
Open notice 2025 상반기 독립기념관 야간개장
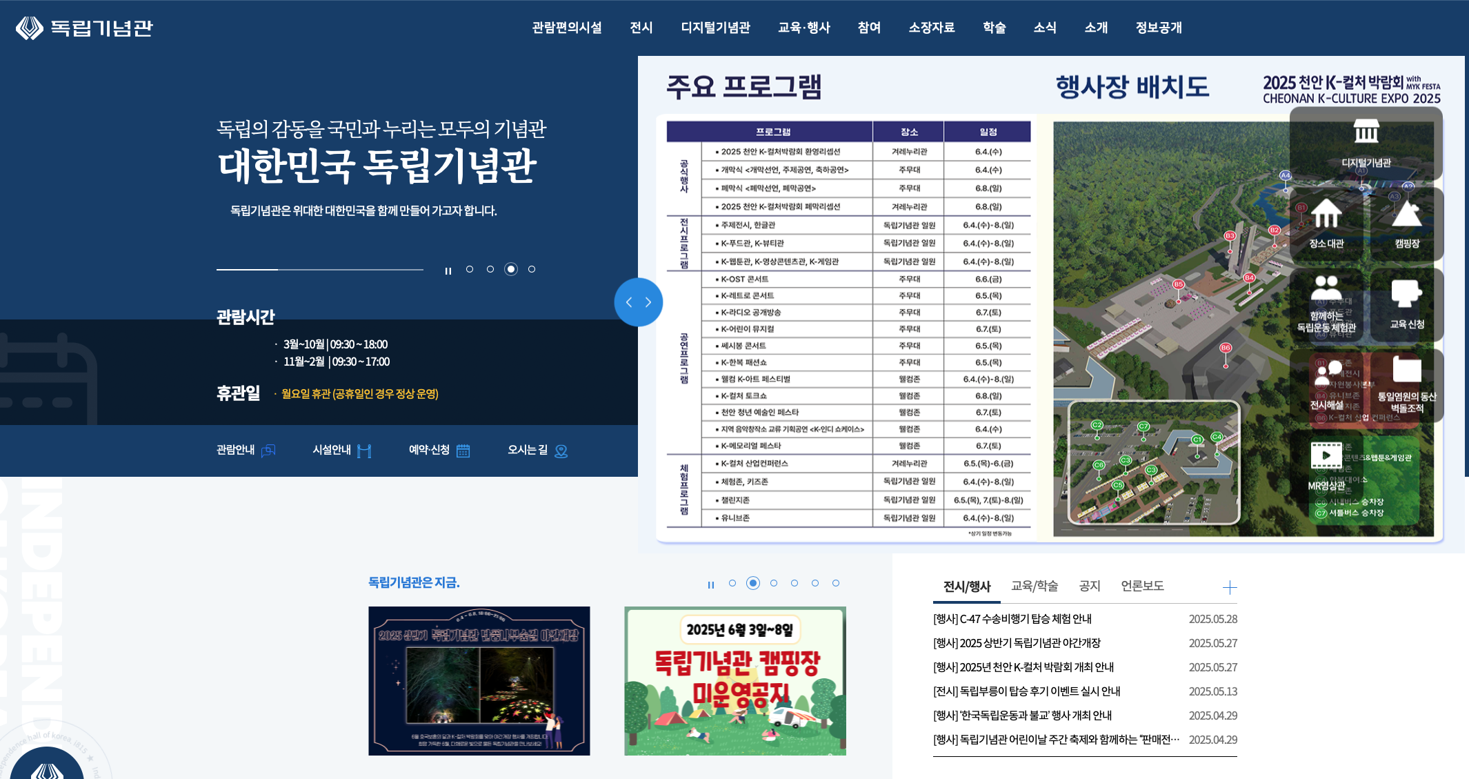[1017, 643]
